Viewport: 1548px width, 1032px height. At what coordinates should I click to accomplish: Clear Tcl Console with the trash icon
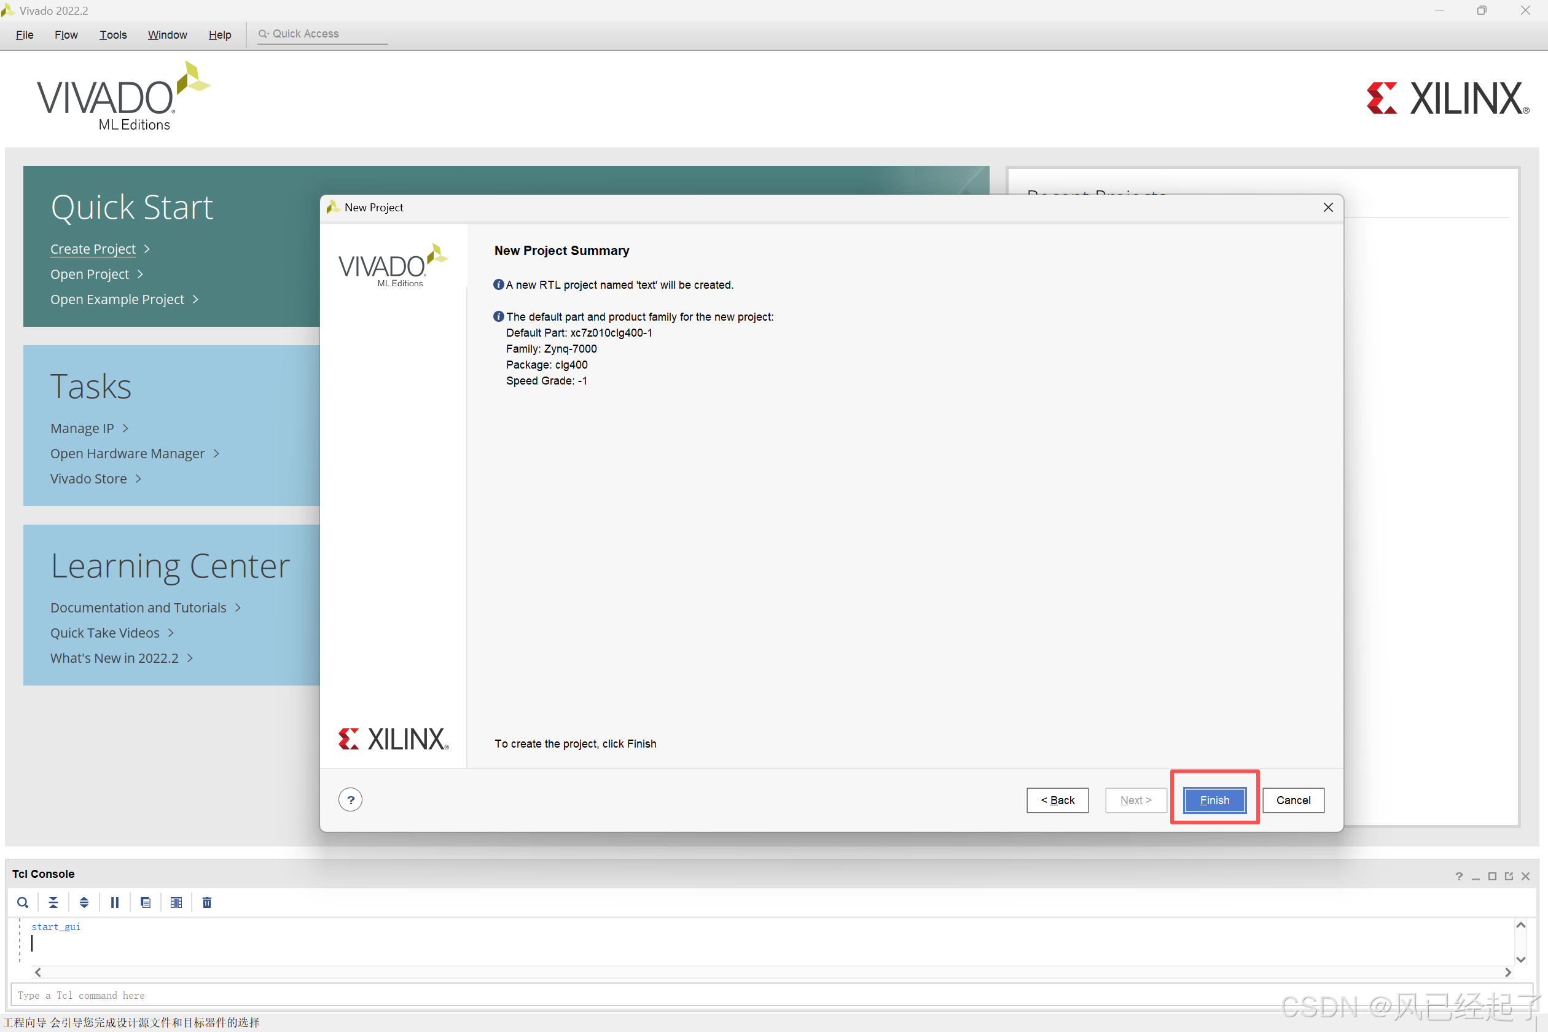(x=206, y=902)
